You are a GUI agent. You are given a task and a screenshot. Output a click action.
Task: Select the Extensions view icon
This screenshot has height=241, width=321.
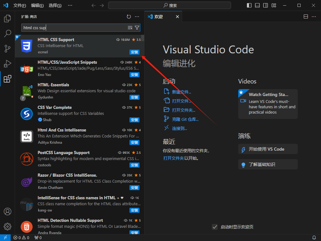[x=8, y=79]
